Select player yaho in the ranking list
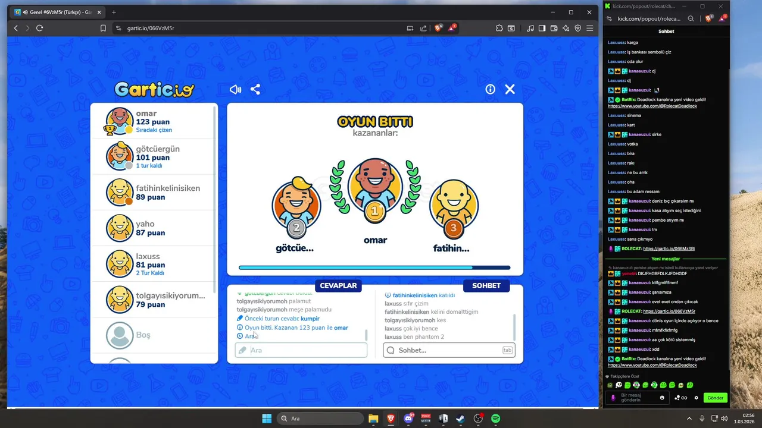The height and width of the screenshot is (428, 762). click(154, 228)
